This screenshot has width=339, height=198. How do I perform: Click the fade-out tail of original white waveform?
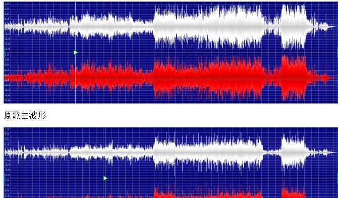tap(326, 27)
